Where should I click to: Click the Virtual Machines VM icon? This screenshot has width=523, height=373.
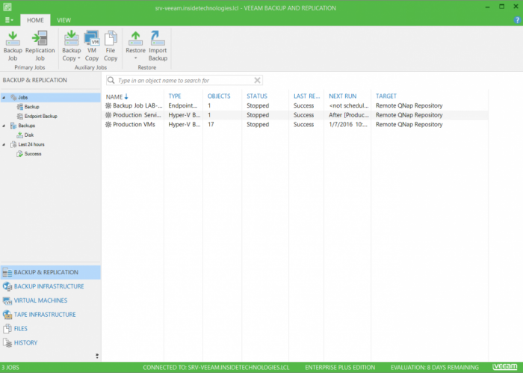7,300
